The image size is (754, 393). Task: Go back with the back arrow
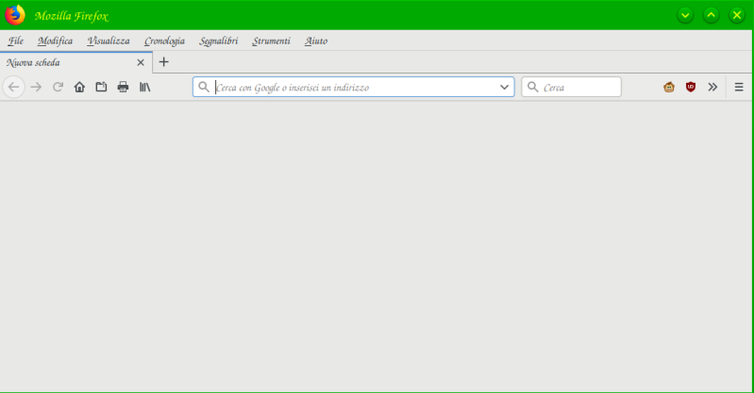[x=13, y=87]
